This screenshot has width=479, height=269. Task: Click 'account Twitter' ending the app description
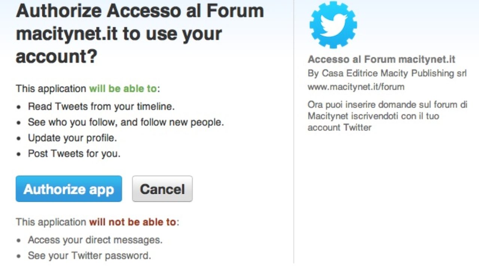339,127
